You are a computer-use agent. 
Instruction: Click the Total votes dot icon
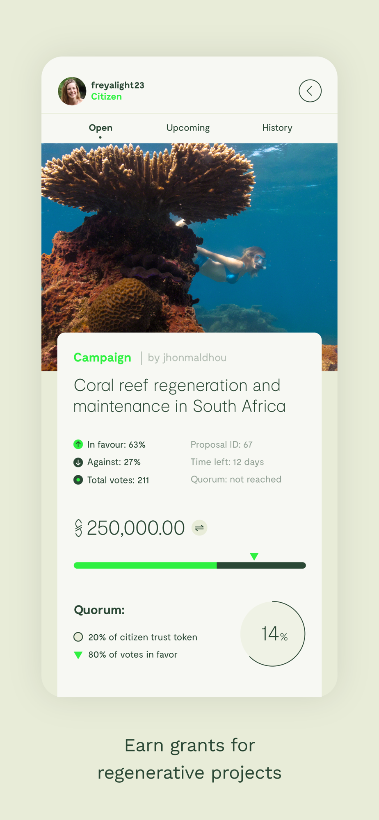point(78,480)
